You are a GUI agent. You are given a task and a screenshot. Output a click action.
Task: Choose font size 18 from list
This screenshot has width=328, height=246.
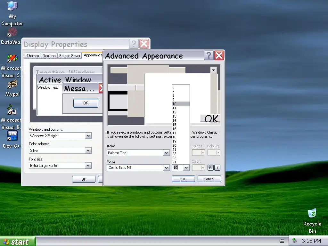(x=181, y=137)
